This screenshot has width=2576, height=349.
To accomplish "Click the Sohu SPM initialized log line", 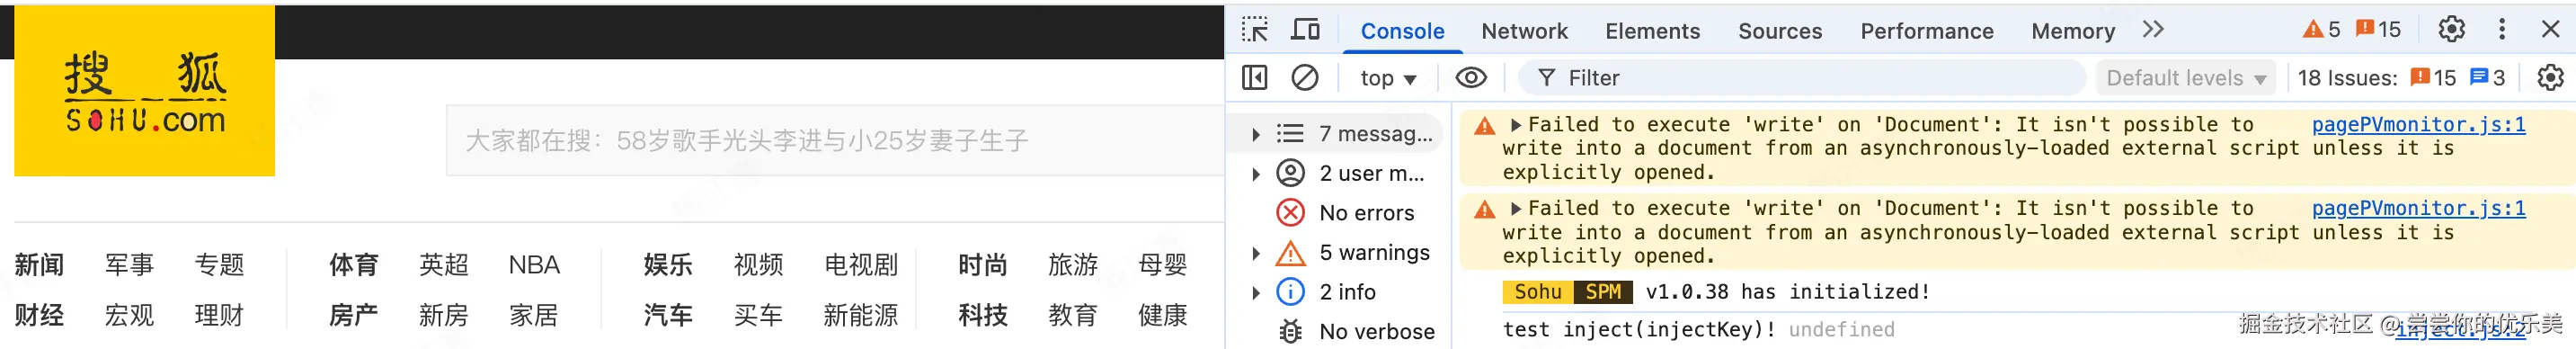I will (1716, 292).
